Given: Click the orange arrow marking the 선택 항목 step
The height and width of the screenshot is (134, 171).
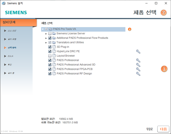Looking at the screenshot, I should point(5,48).
